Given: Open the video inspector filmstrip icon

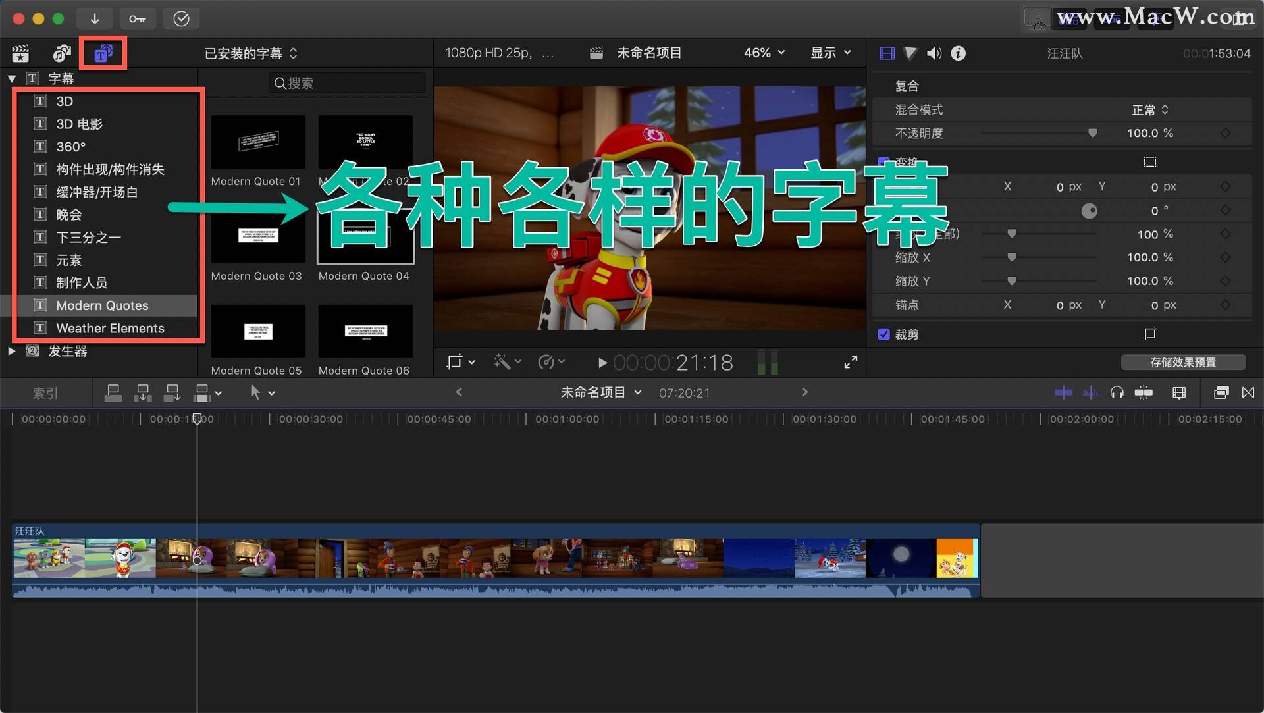Looking at the screenshot, I should [887, 53].
